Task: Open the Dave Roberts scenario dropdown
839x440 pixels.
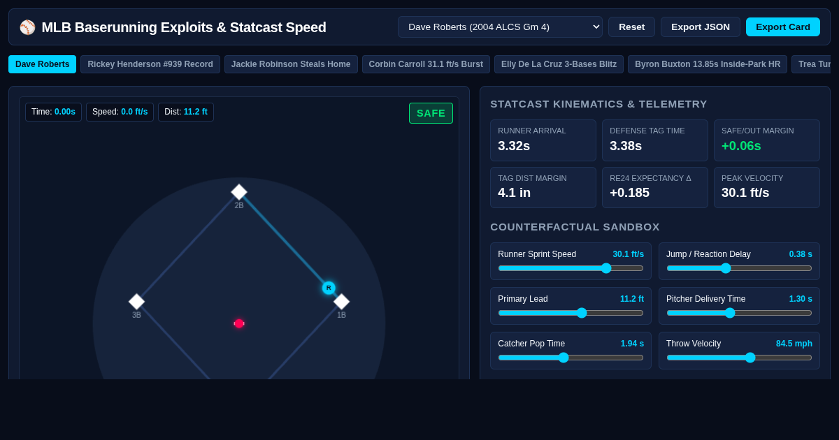Action: point(500,27)
